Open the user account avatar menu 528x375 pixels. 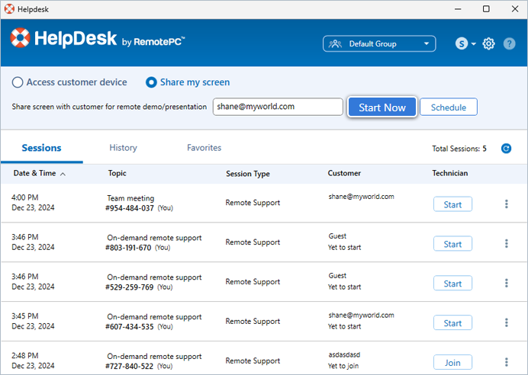point(465,43)
